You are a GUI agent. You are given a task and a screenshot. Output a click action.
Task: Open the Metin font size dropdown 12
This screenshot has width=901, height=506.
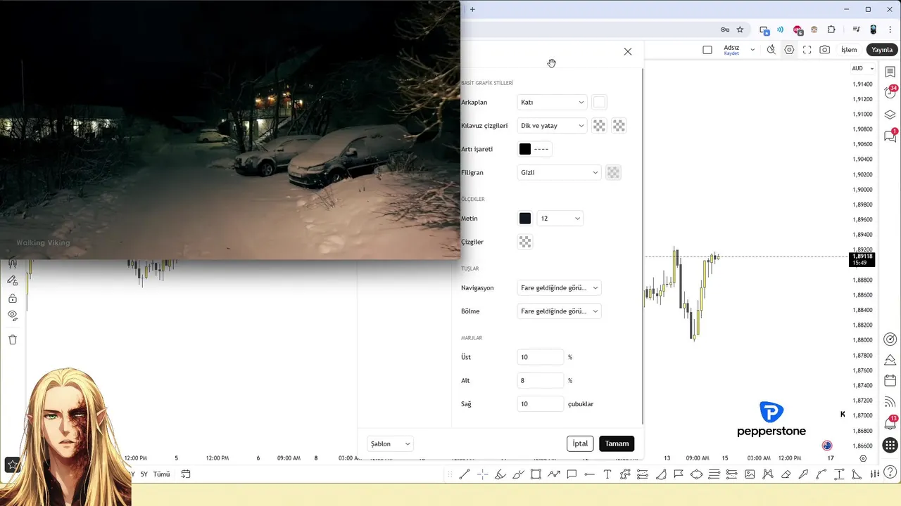pos(560,219)
